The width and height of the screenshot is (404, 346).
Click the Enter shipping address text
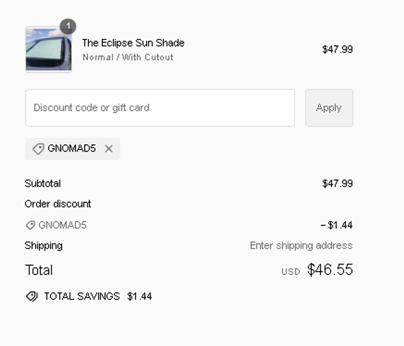pyautogui.click(x=301, y=245)
